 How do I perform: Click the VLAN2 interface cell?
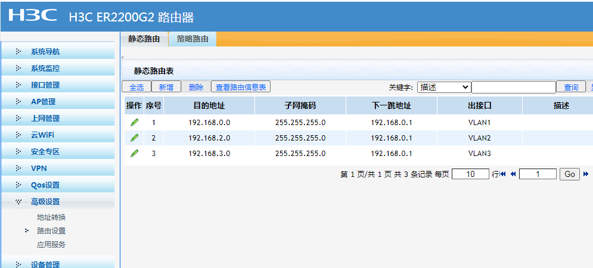coord(480,138)
